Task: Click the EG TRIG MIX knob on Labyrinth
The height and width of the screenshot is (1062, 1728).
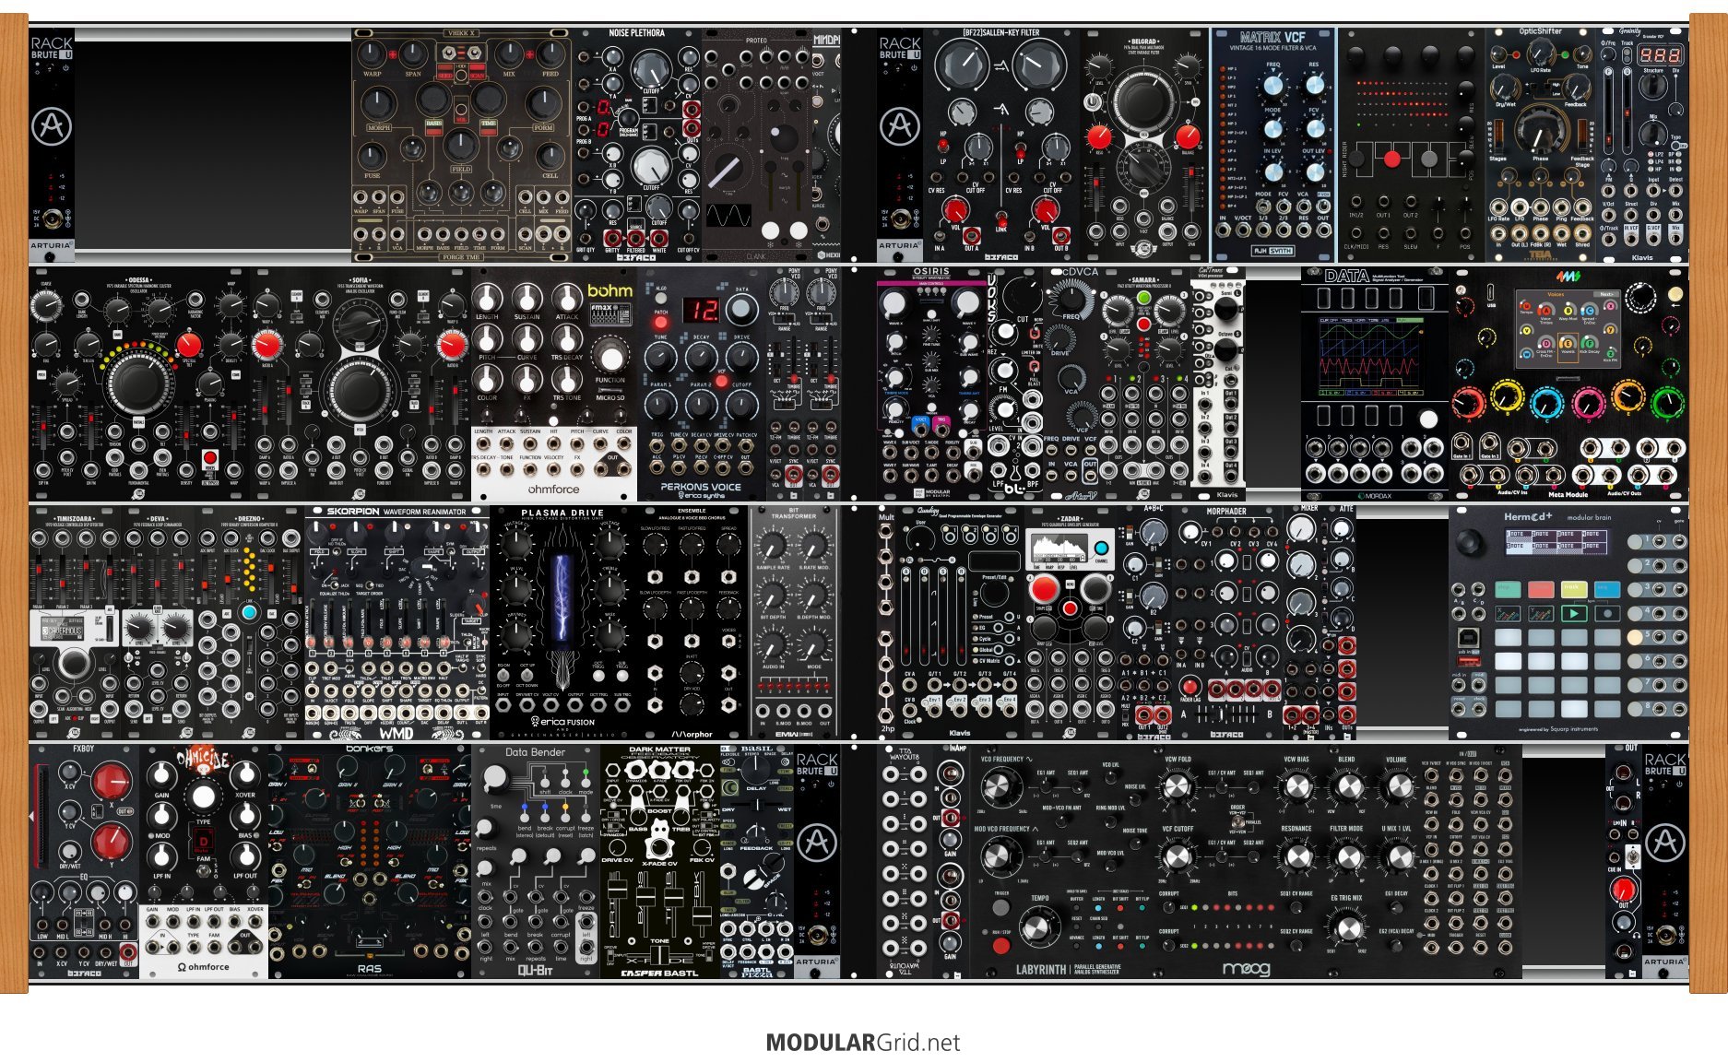Action: [1347, 926]
